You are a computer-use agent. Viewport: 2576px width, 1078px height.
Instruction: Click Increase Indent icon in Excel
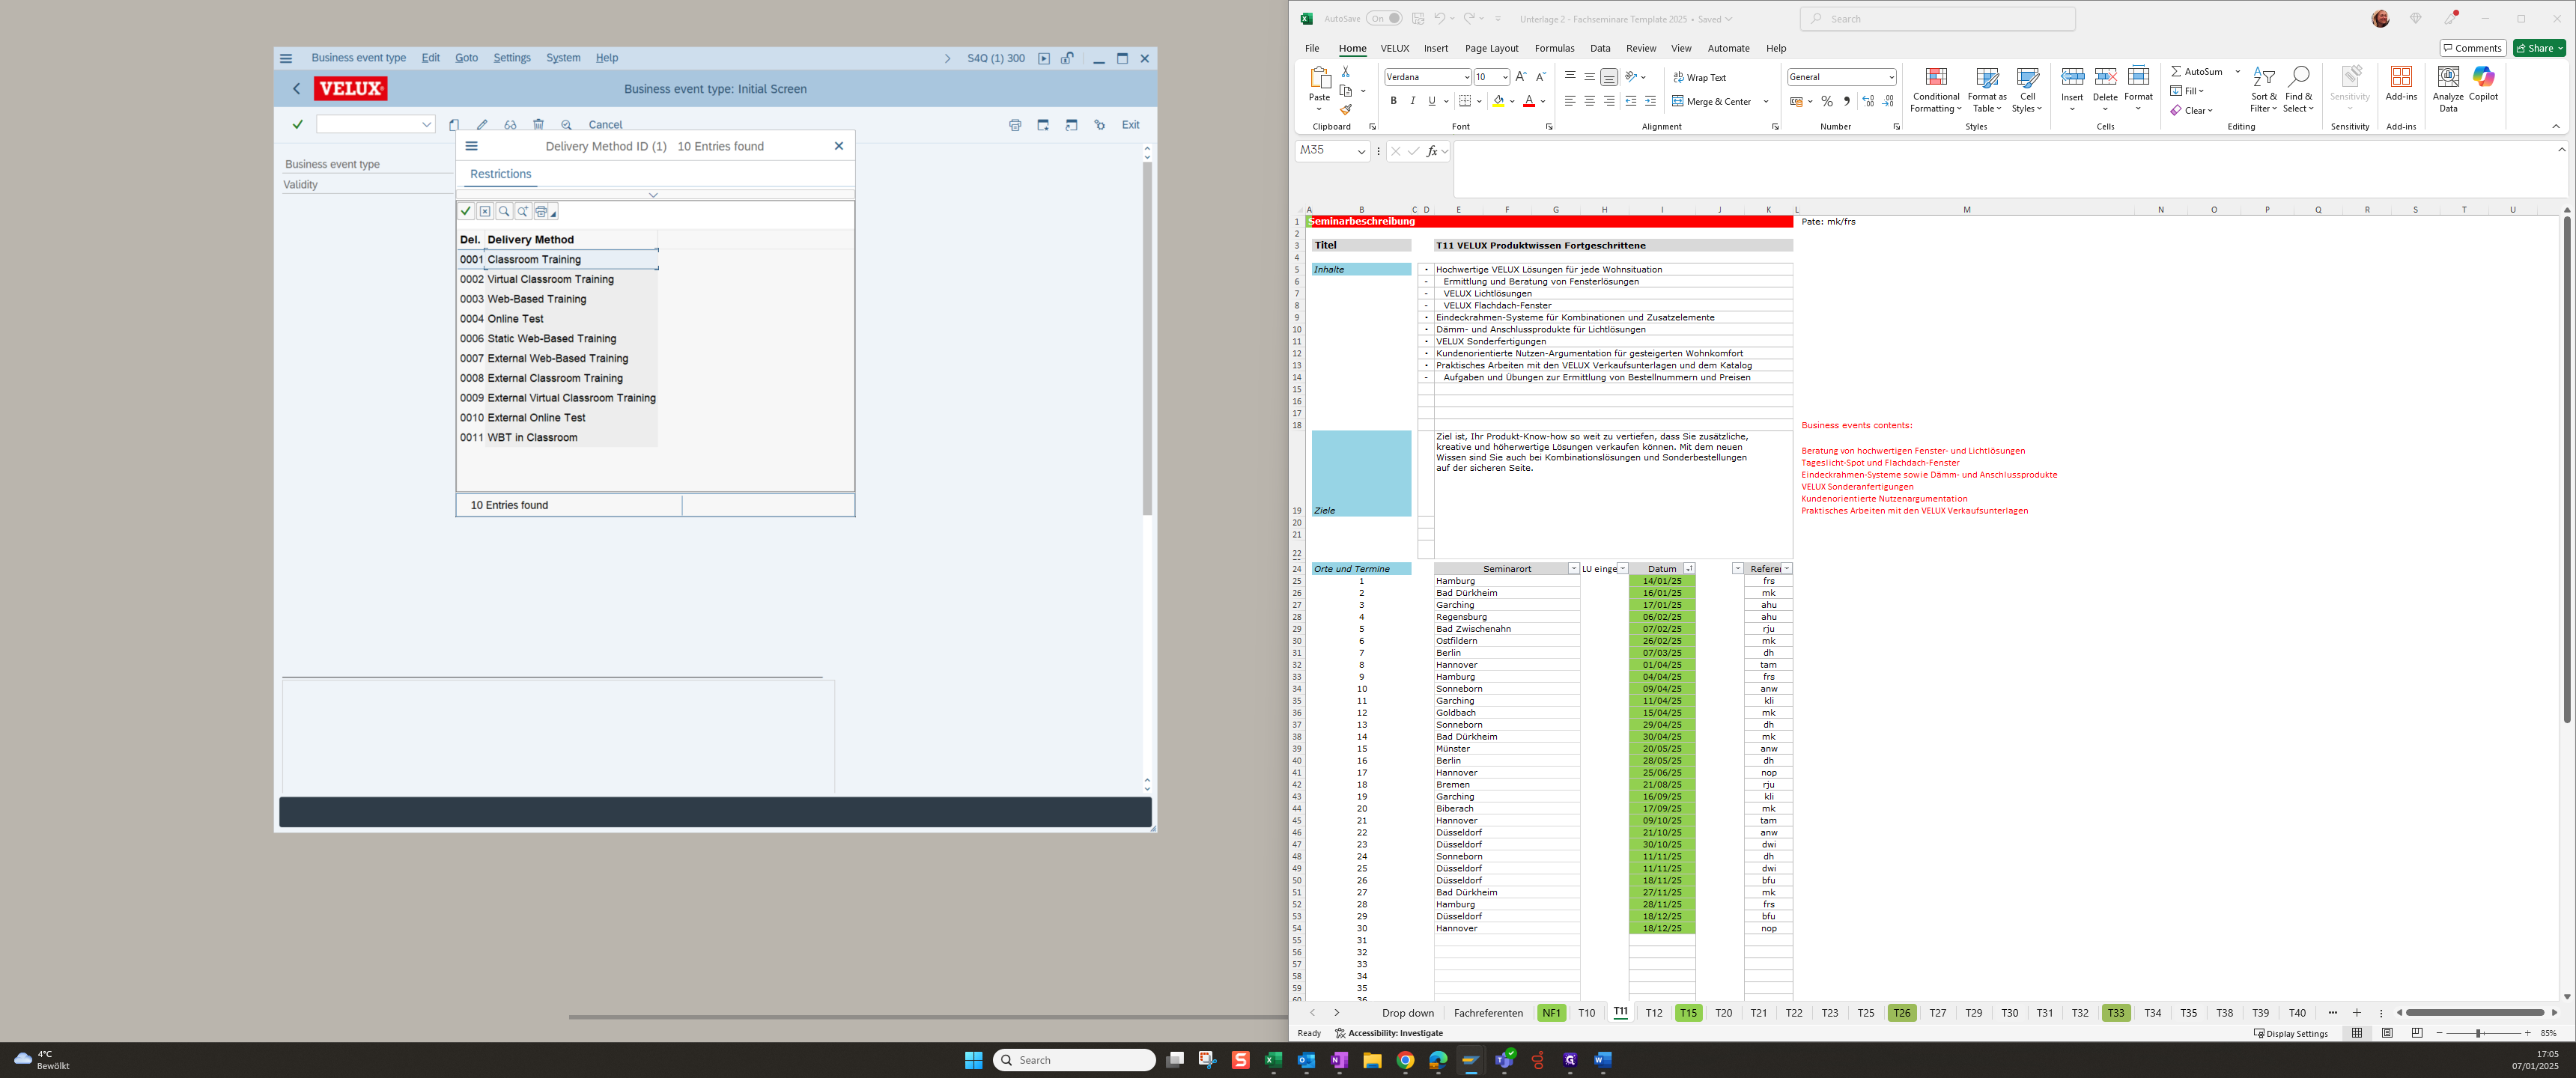pos(1650,101)
